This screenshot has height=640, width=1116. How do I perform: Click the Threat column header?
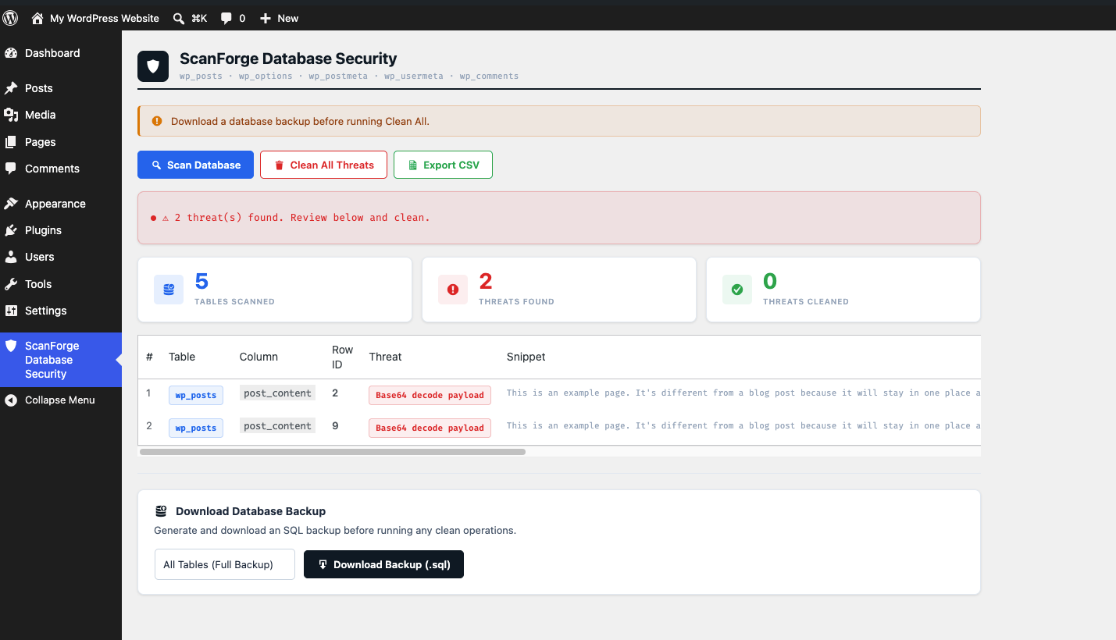tap(385, 357)
